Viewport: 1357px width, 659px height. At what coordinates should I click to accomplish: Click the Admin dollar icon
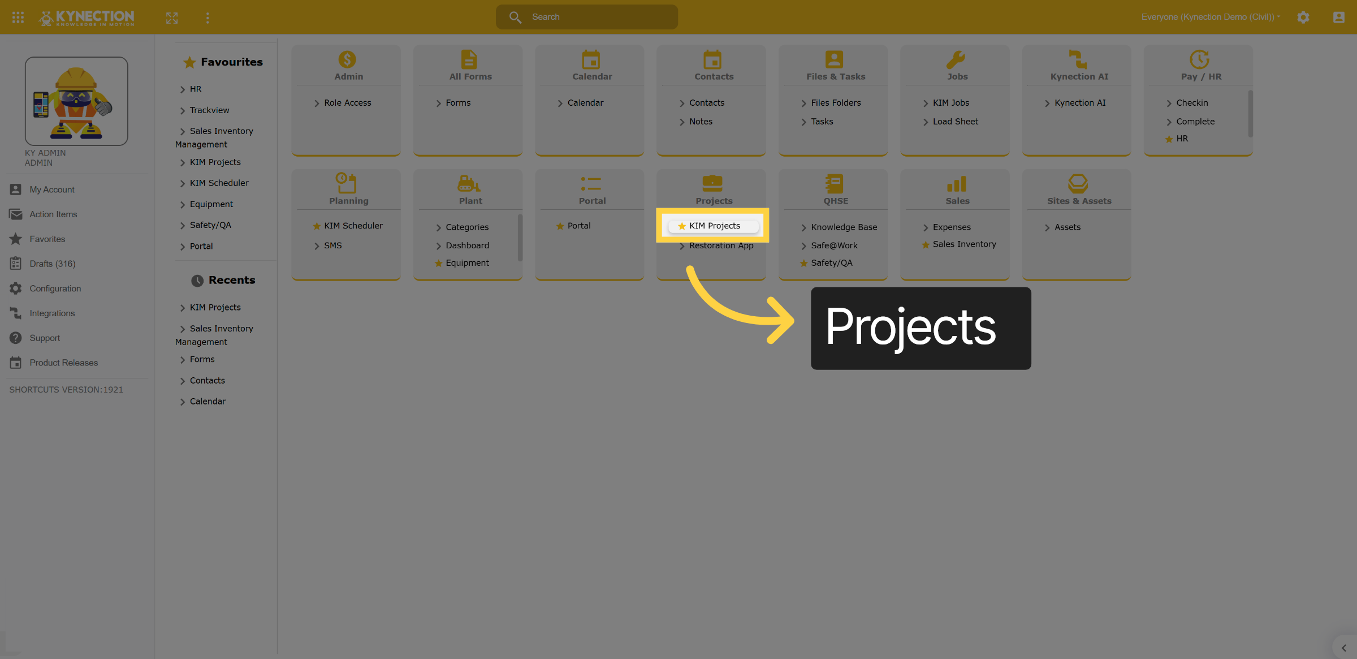347,59
